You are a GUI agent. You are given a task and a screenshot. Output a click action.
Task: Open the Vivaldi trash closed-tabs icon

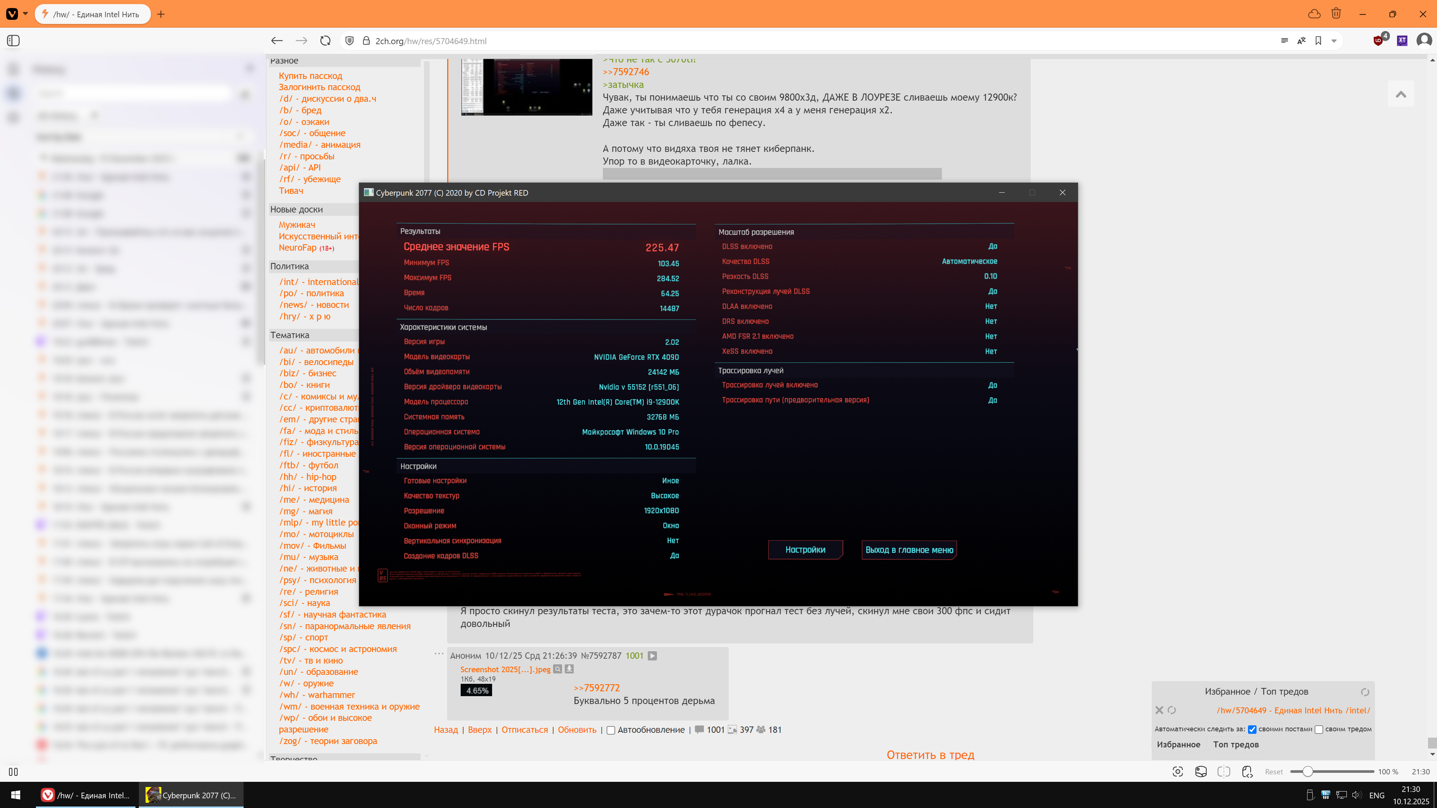click(x=1336, y=13)
